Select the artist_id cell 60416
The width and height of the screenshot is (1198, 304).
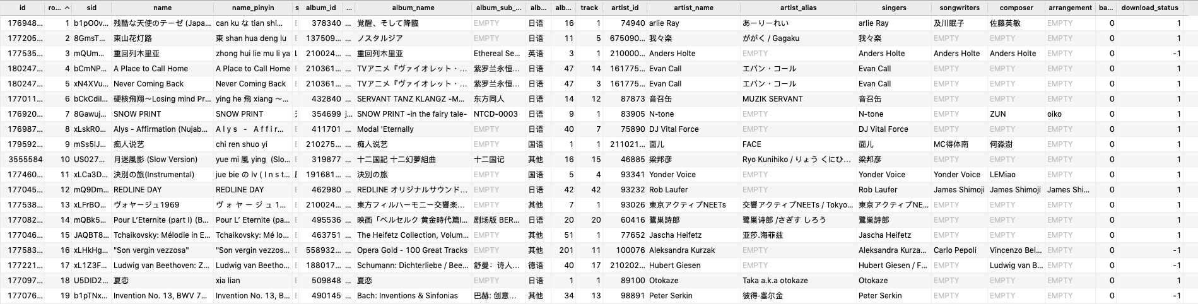633,220
